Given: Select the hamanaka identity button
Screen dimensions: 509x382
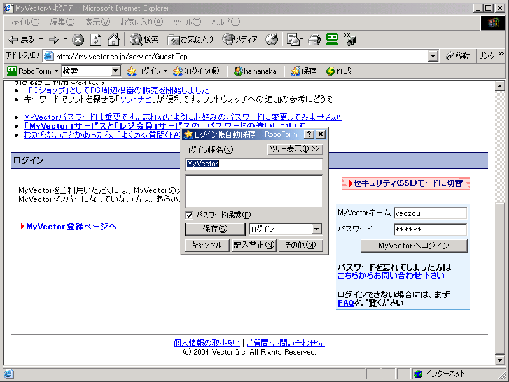Looking at the screenshot, I should [255, 71].
